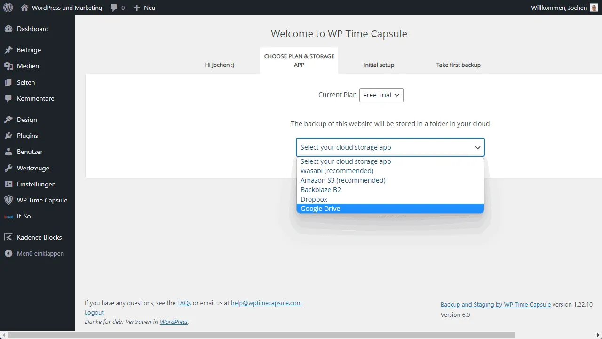Select Google Drive storage option

click(390, 209)
